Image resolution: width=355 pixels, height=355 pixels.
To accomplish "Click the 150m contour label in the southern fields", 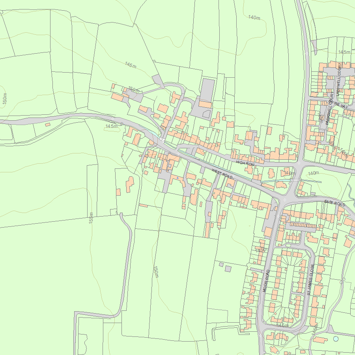I will coord(156,272).
